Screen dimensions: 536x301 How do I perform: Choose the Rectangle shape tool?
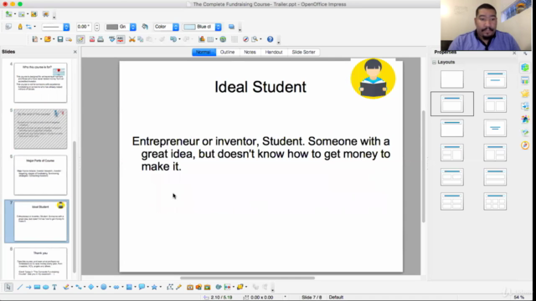(37, 288)
